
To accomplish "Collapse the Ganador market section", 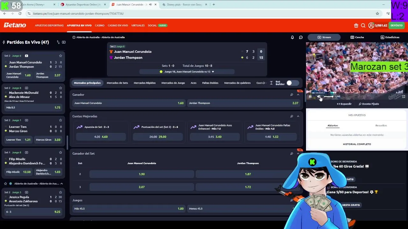I will click(x=298, y=94).
